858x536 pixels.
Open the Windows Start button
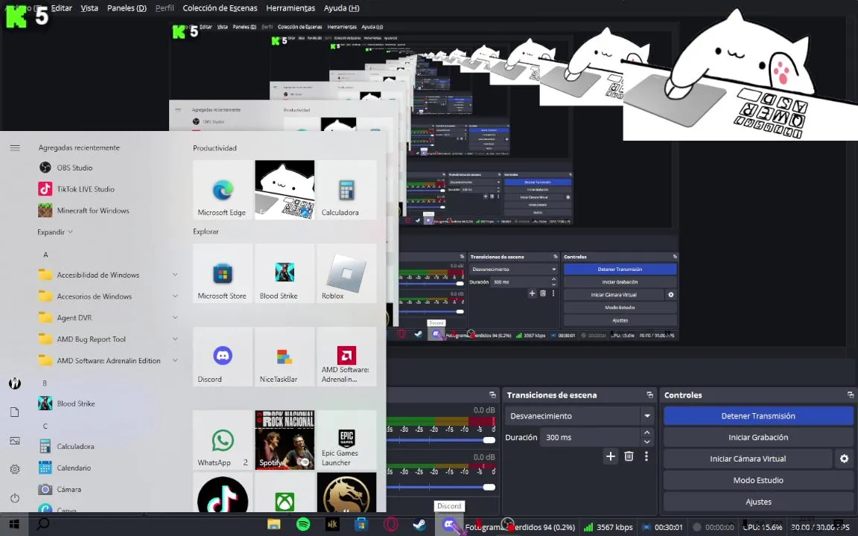tap(14, 525)
